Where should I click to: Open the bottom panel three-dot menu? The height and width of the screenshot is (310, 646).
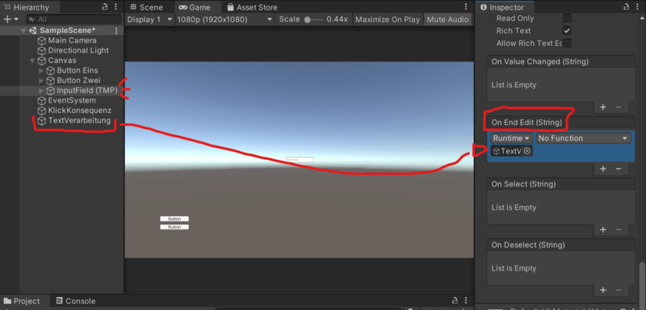(x=466, y=301)
